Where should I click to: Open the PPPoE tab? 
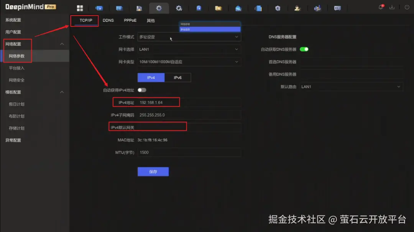(x=130, y=21)
